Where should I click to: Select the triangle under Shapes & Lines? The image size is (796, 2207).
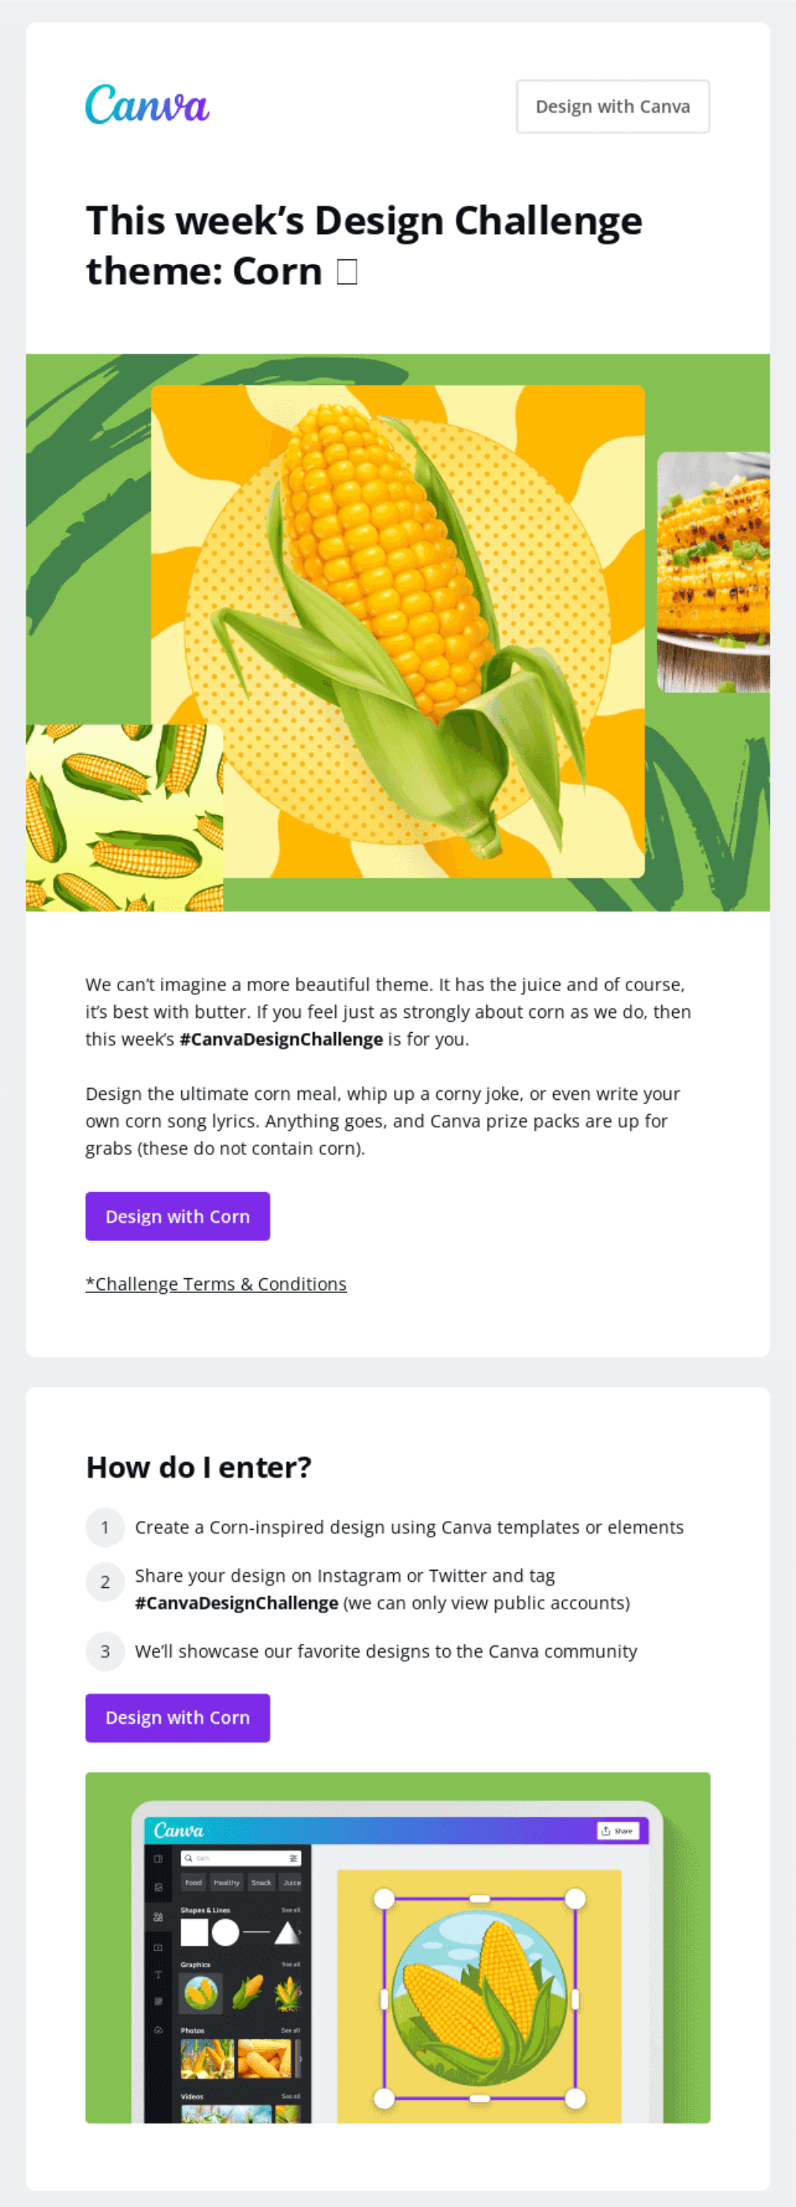(286, 1933)
